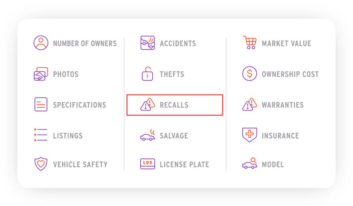
Task: Select the Market Value shopping cart icon
Action: click(250, 42)
